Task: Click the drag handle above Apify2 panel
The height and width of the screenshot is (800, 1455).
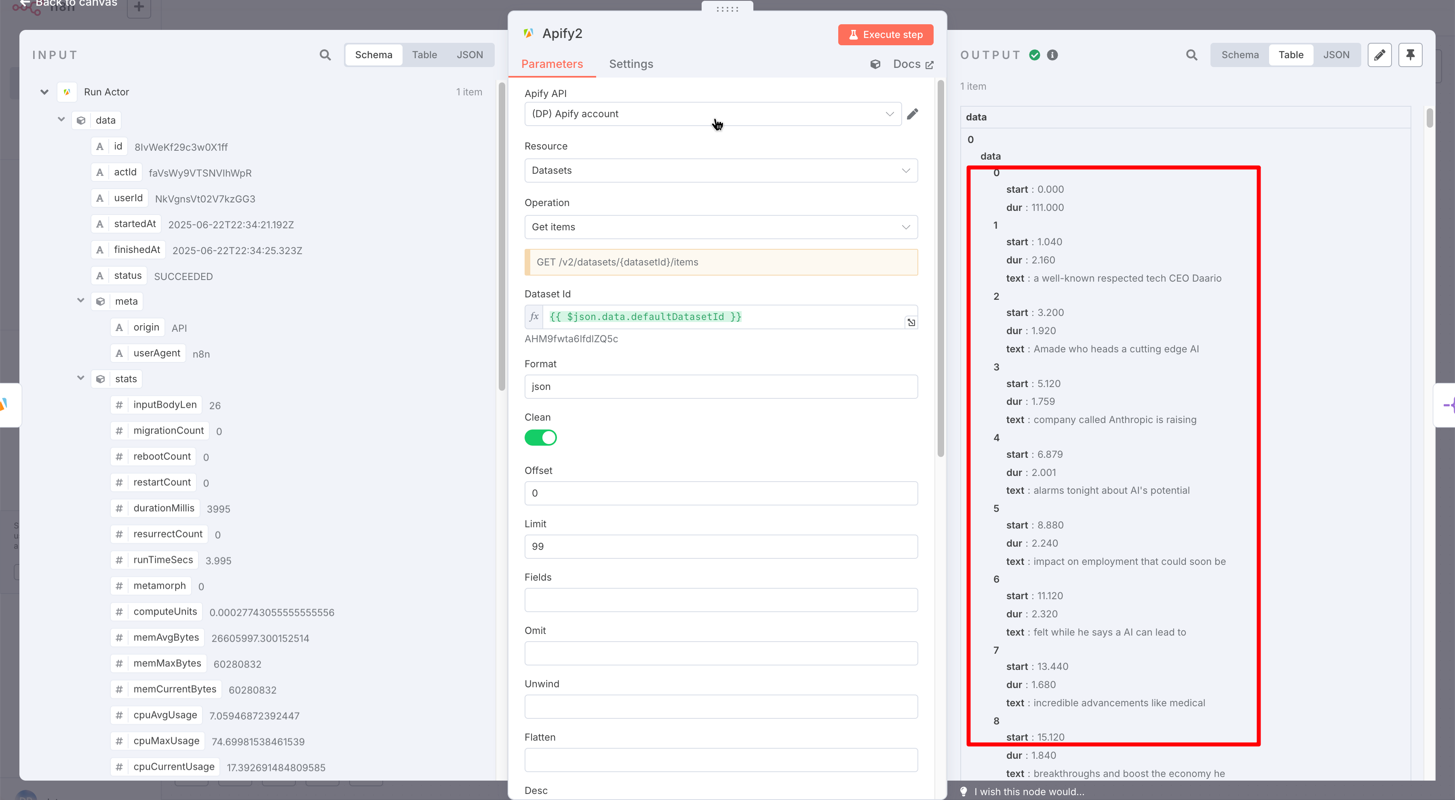Action: tap(727, 8)
